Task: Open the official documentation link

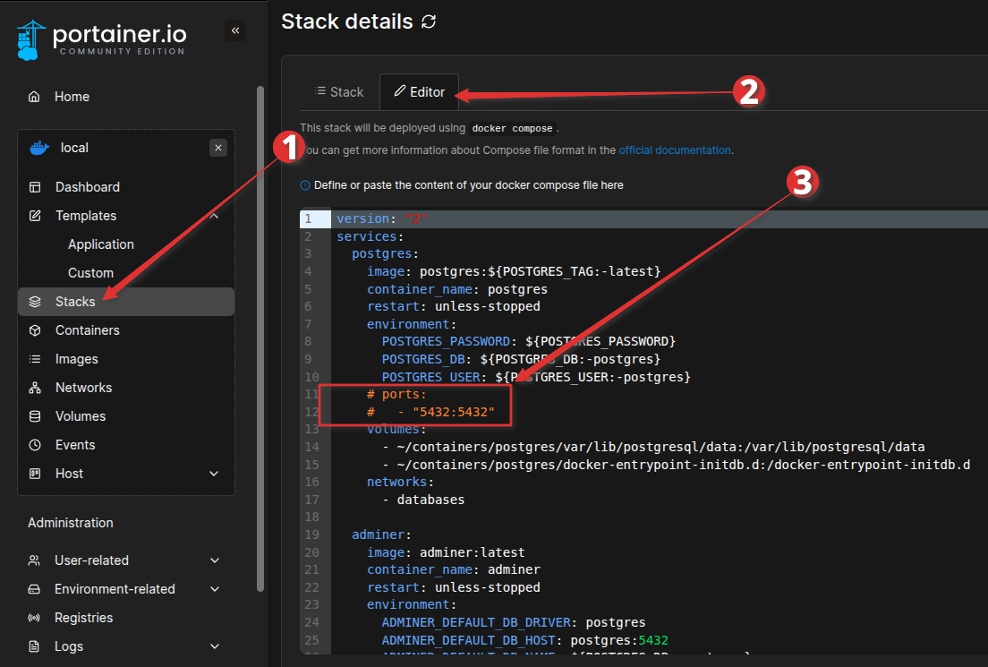Action: coord(675,150)
